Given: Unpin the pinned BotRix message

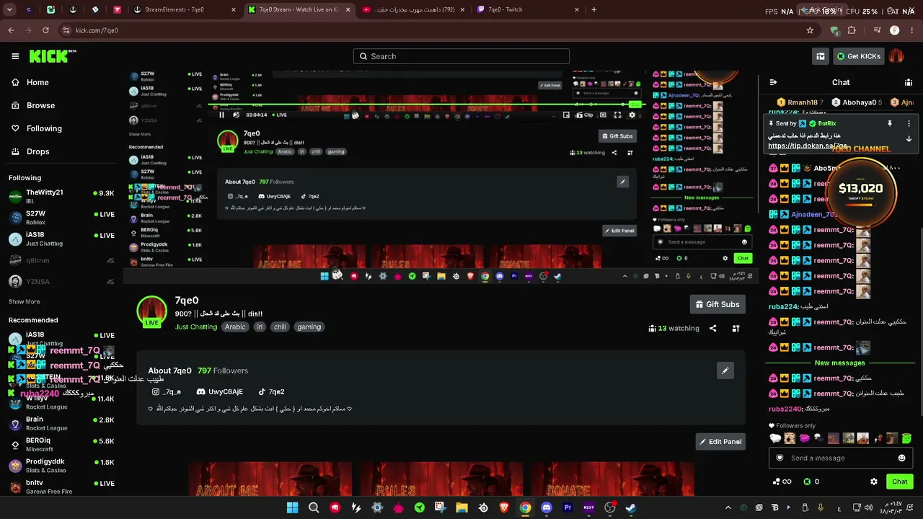Looking at the screenshot, I should pos(890,123).
